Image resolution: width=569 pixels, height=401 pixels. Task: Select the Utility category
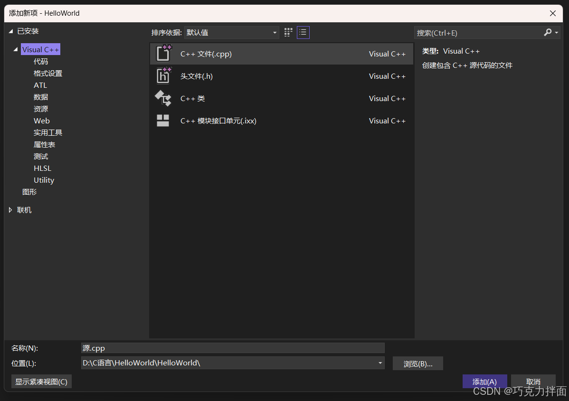coord(44,180)
